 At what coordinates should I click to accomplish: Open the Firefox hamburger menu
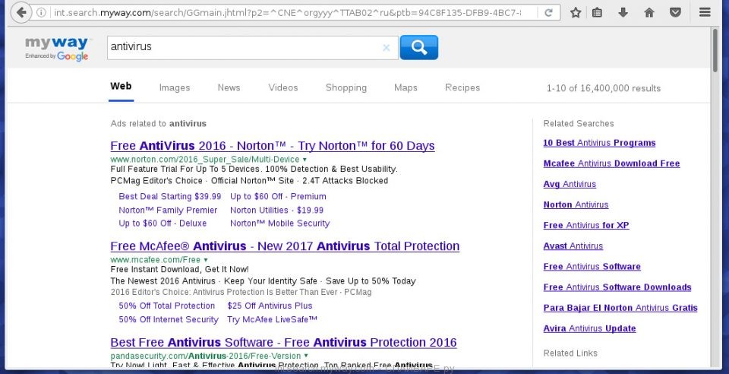click(704, 13)
